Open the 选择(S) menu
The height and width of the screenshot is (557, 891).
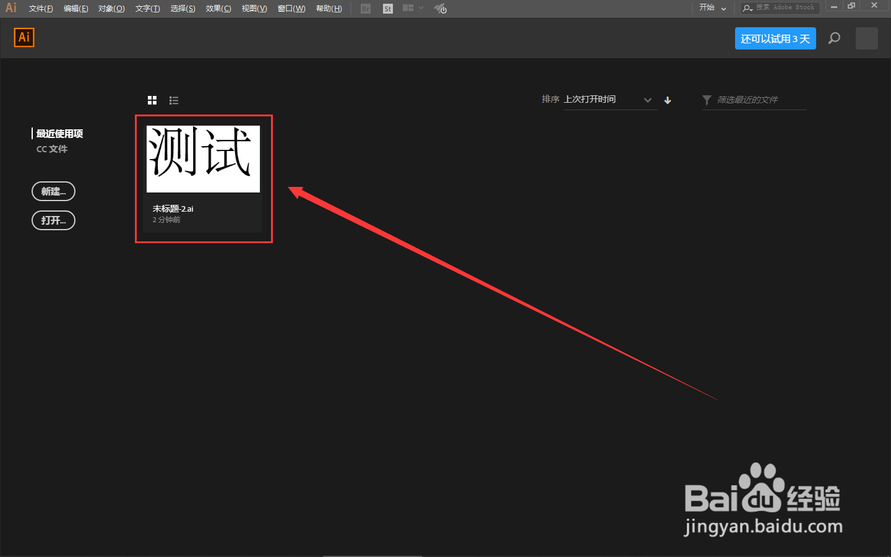[x=183, y=9]
